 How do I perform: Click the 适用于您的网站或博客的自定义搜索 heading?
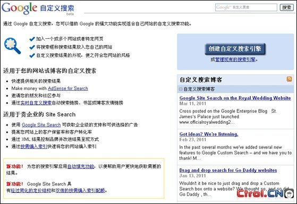[x=49, y=71]
